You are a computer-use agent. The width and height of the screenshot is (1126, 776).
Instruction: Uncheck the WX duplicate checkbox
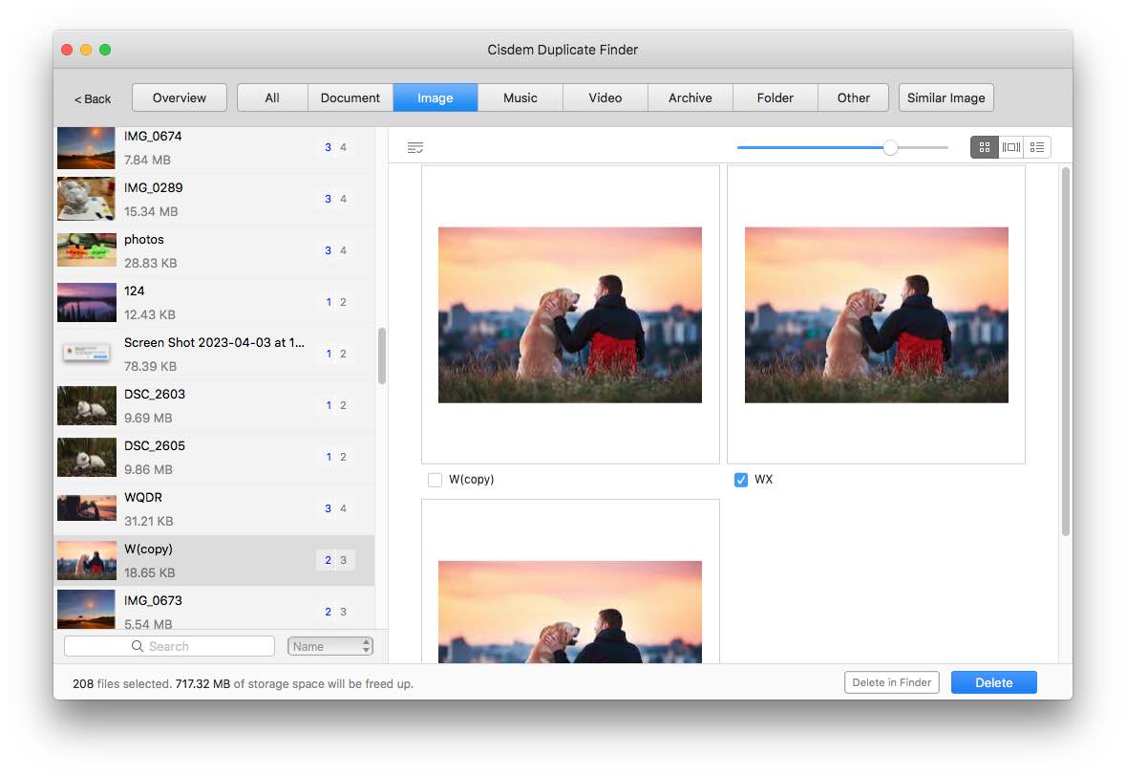pyautogui.click(x=741, y=480)
